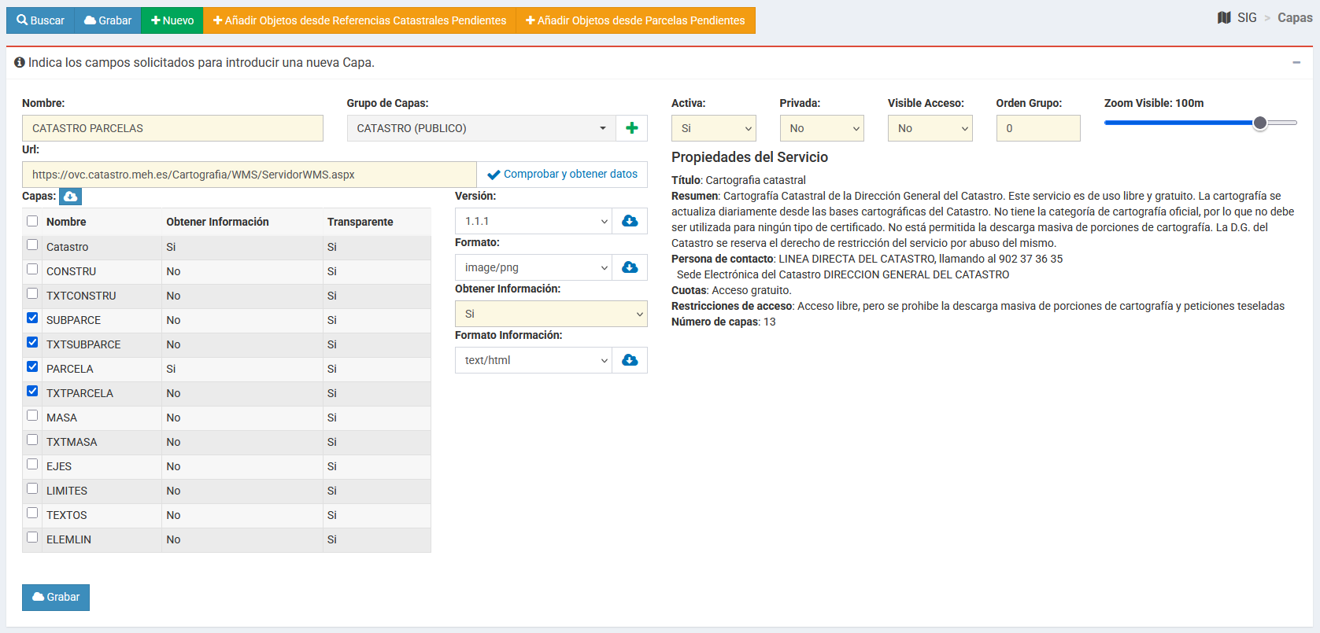Expand the Activa dropdown
Viewport: 1320px width, 633px height.
click(x=713, y=128)
